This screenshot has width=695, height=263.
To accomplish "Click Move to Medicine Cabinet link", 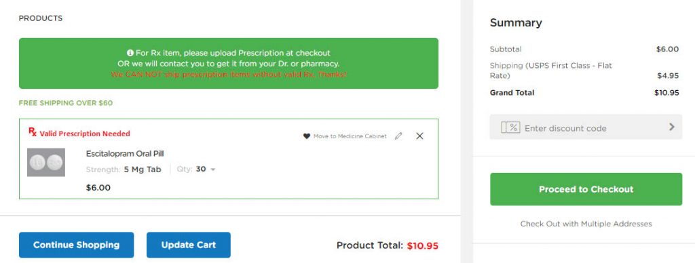I will pyautogui.click(x=350, y=136).
